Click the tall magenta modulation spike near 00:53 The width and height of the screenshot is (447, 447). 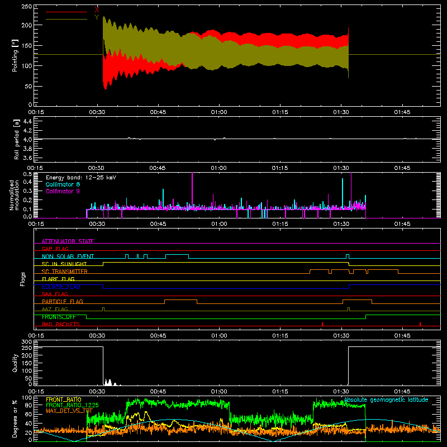click(192, 191)
